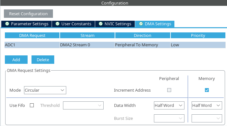Open the Peripheral Burst Size dropdown

[169, 118]
